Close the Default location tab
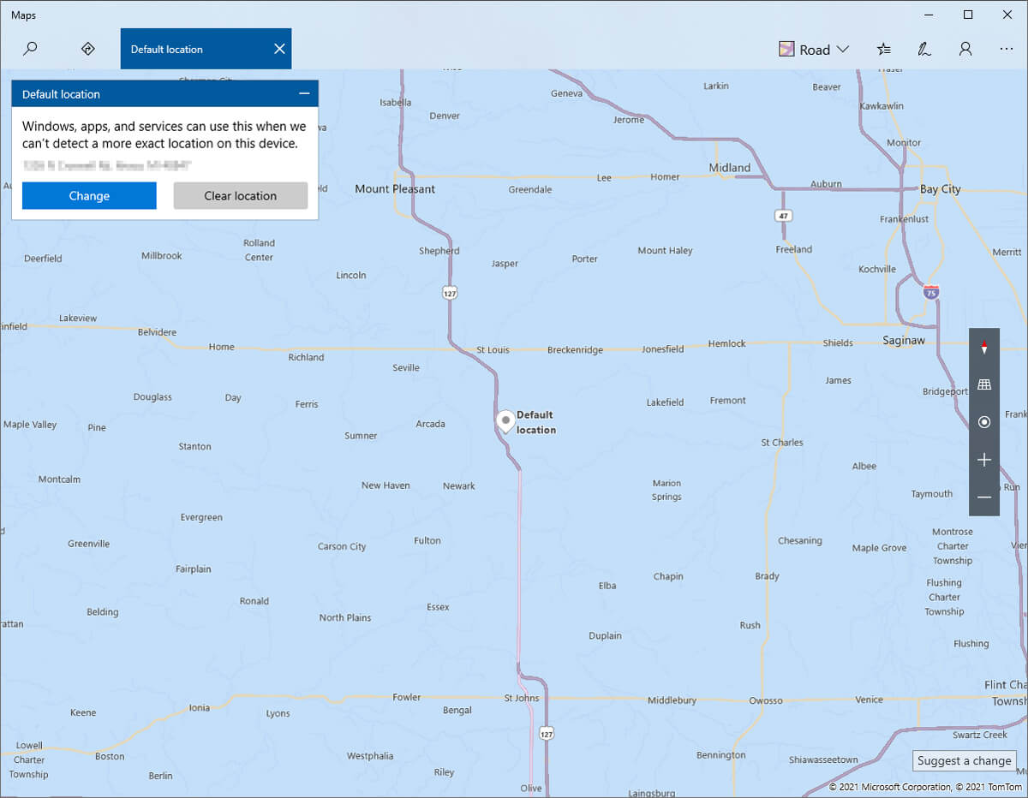This screenshot has height=798, width=1028. click(279, 49)
